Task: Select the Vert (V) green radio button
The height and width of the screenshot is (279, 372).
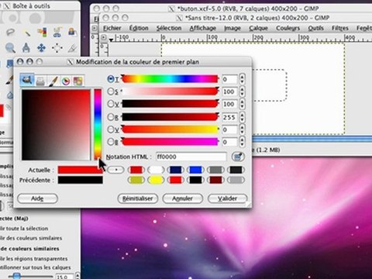Action: [111, 129]
